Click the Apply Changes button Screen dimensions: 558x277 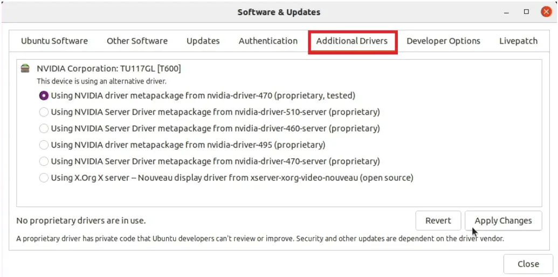point(503,220)
